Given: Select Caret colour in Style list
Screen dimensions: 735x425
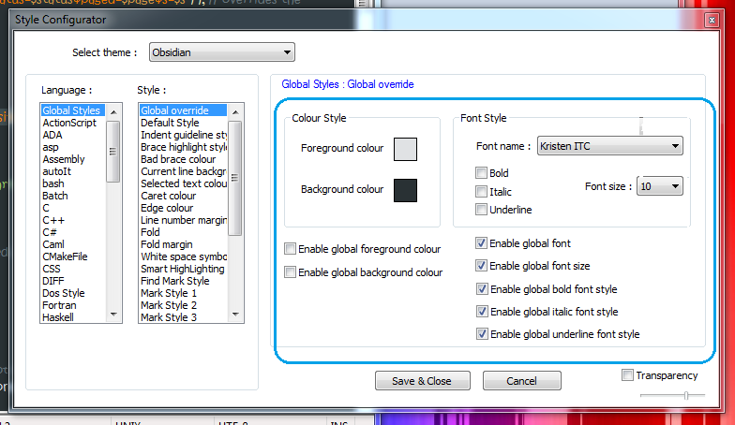Looking at the screenshot, I should tap(184, 196).
